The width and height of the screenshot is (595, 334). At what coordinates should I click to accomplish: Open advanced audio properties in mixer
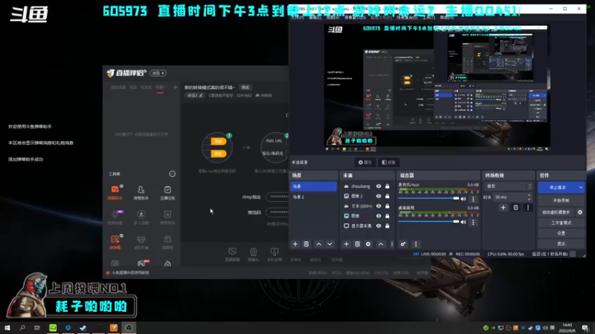tap(403, 244)
